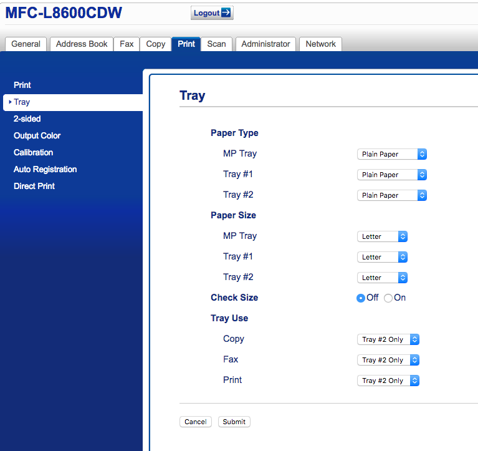The height and width of the screenshot is (451, 478).
Task: Open Print in the sidebar
Action: pos(22,85)
